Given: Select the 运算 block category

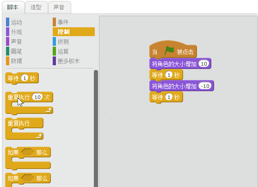Looking at the screenshot, I should point(63,51).
